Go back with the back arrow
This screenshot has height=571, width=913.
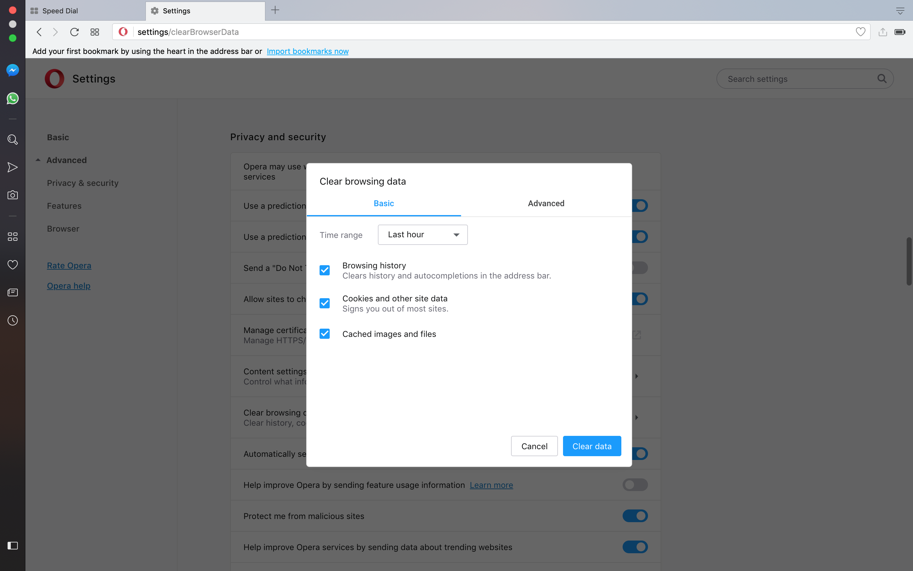pos(39,32)
